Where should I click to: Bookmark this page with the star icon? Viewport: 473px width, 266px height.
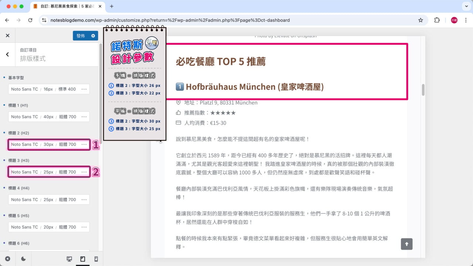421,20
